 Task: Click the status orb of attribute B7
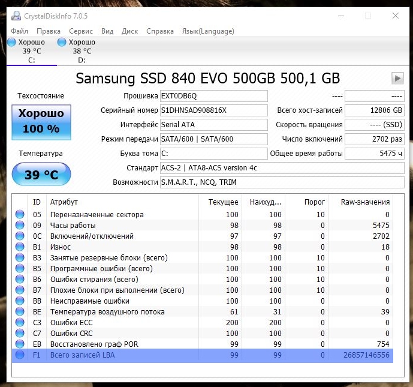coord(20,290)
